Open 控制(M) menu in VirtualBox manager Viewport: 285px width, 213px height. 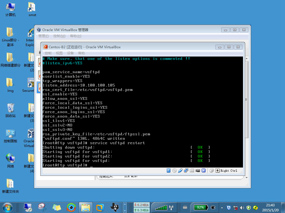59,36
